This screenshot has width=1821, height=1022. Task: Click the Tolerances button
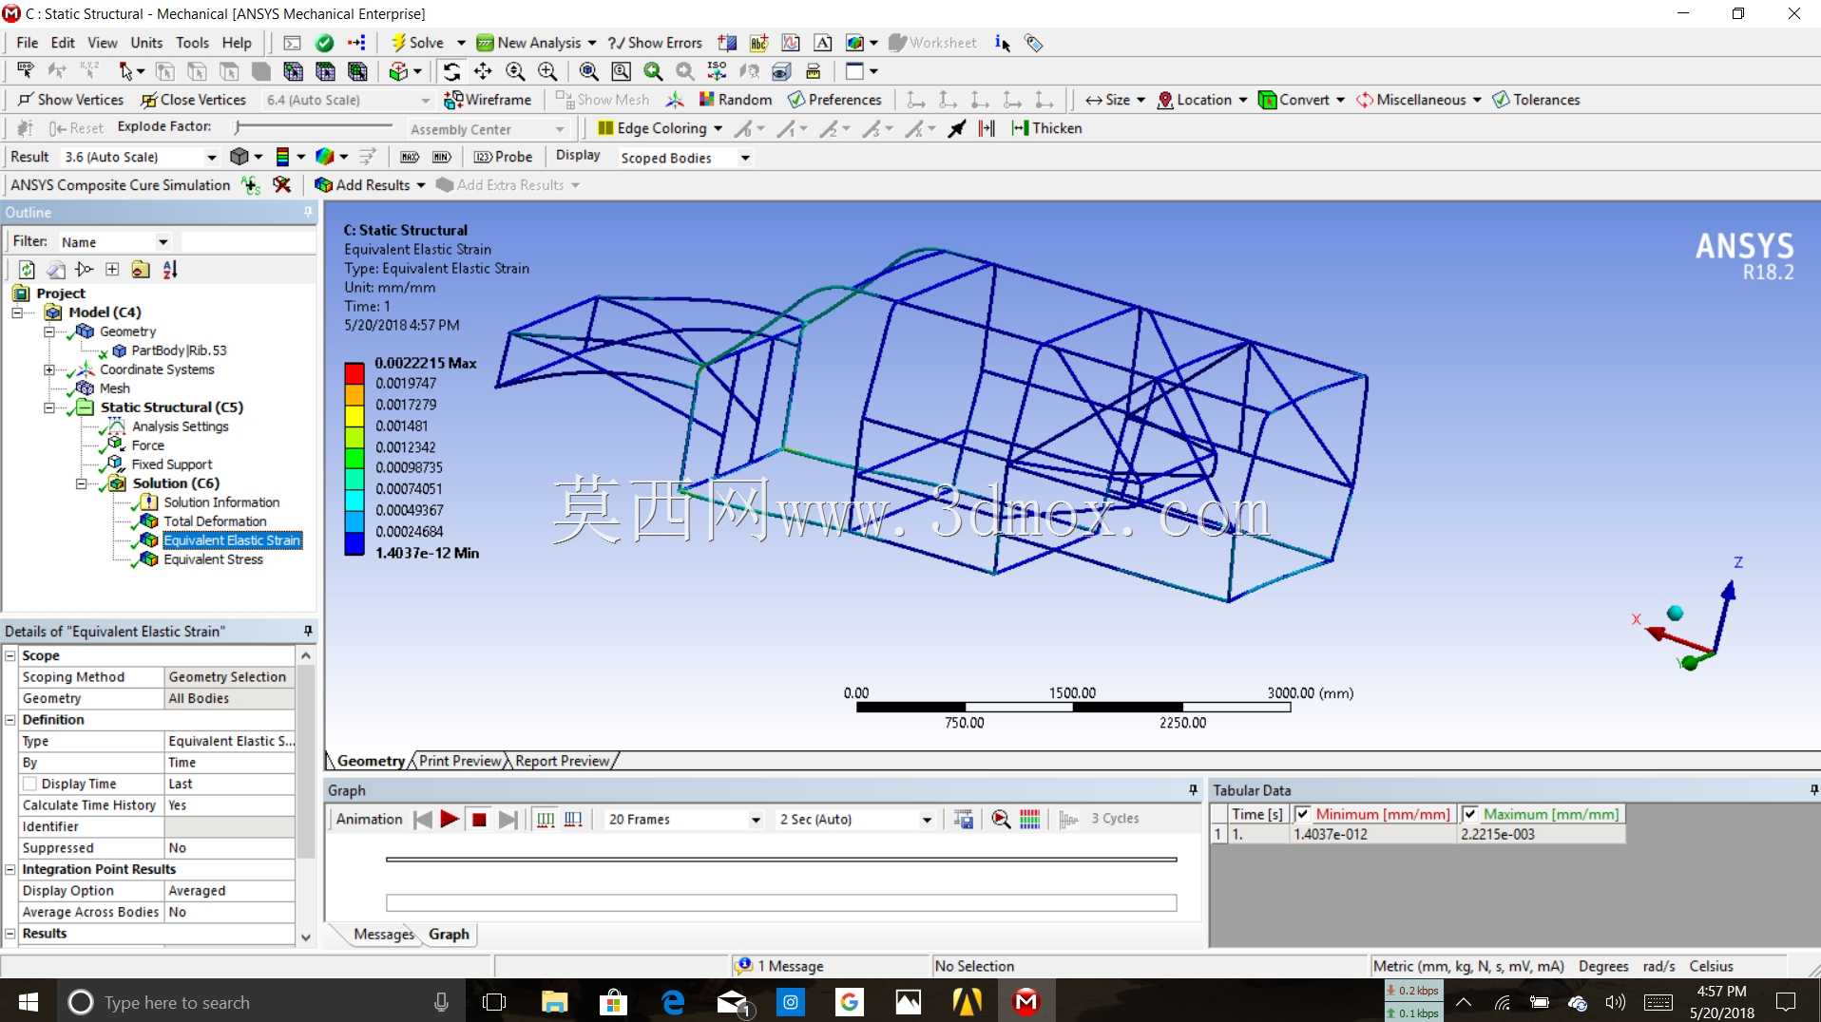point(1536,100)
